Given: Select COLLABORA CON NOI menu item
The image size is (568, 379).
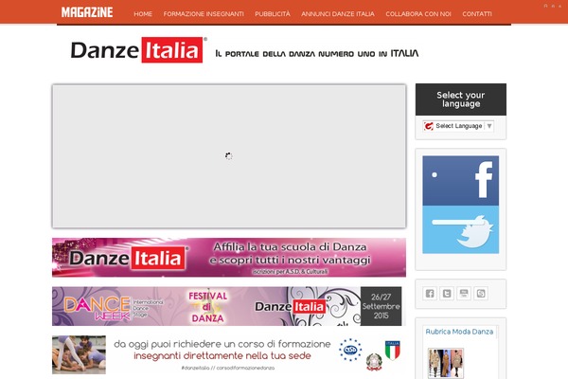Looking at the screenshot, I should click(x=418, y=14).
